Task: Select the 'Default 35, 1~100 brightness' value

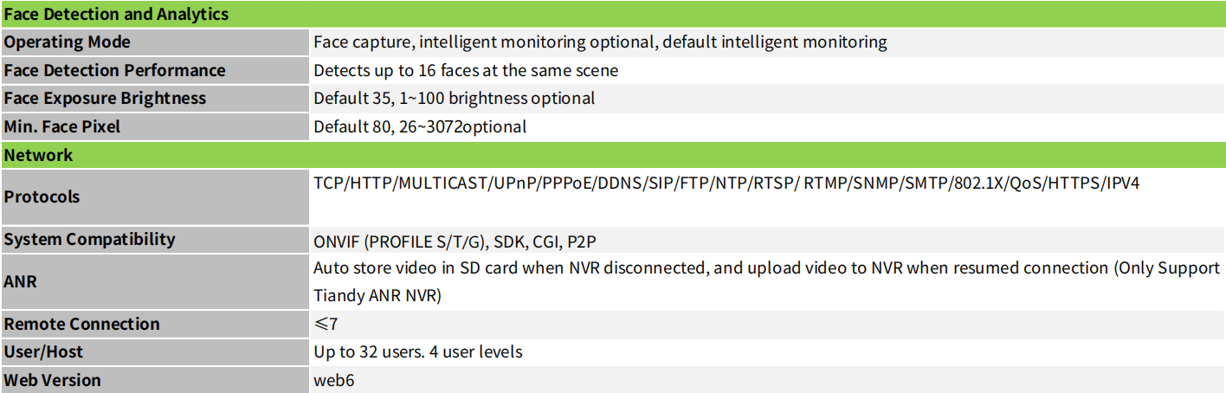Action: 455,98
